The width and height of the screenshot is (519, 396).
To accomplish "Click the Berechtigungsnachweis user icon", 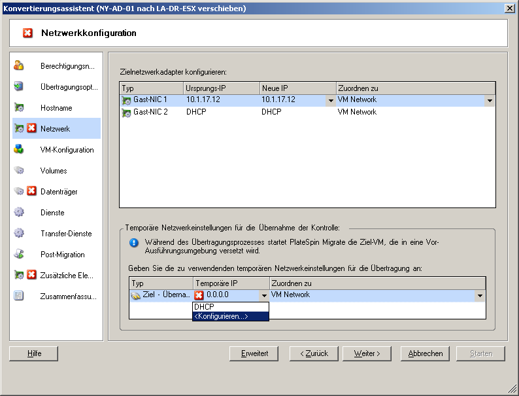I will [18, 65].
